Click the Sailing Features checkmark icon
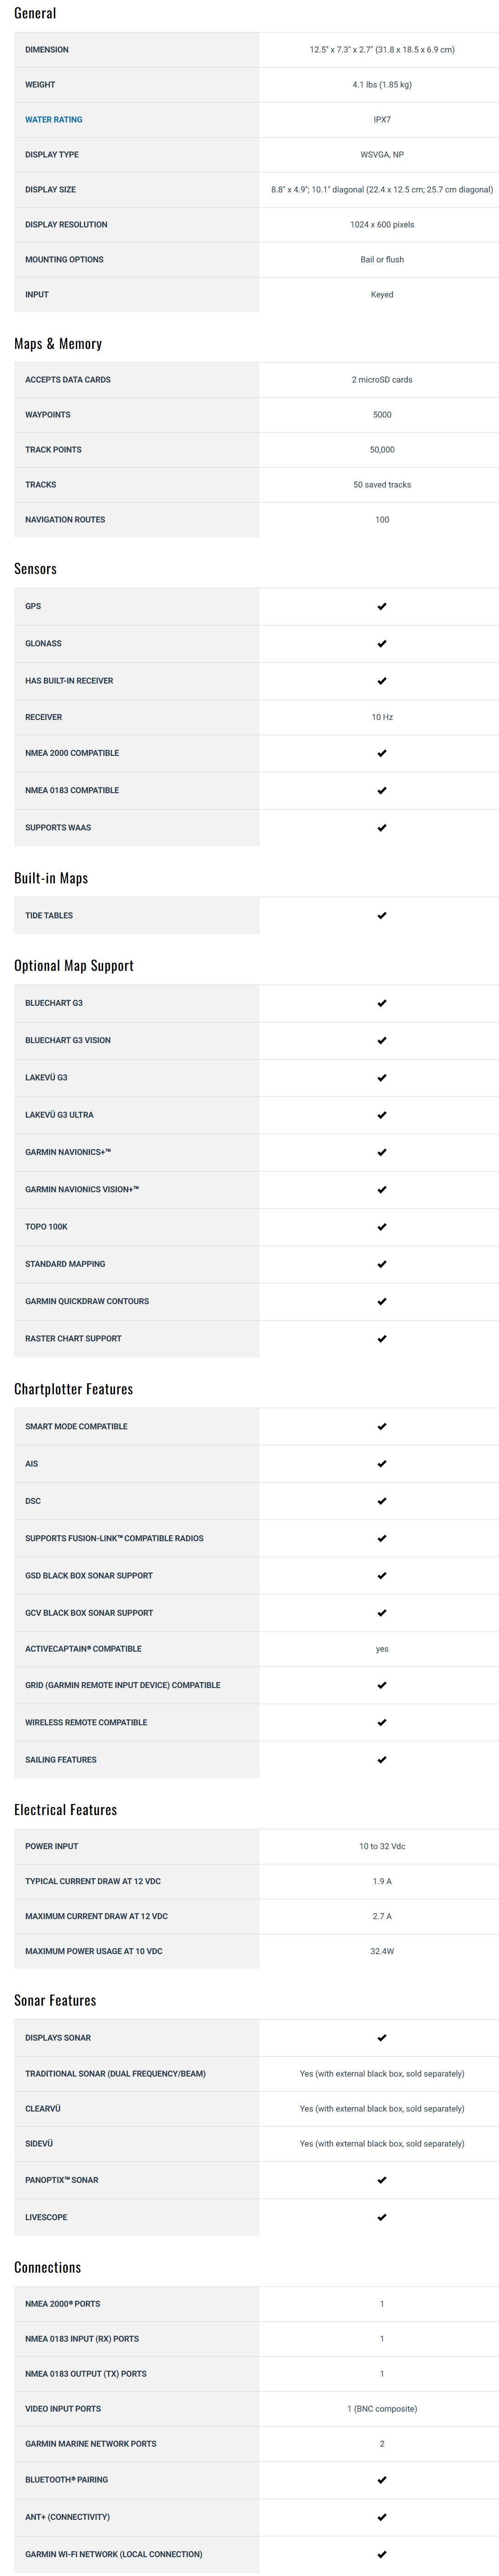The height and width of the screenshot is (2576, 499). [382, 1760]
